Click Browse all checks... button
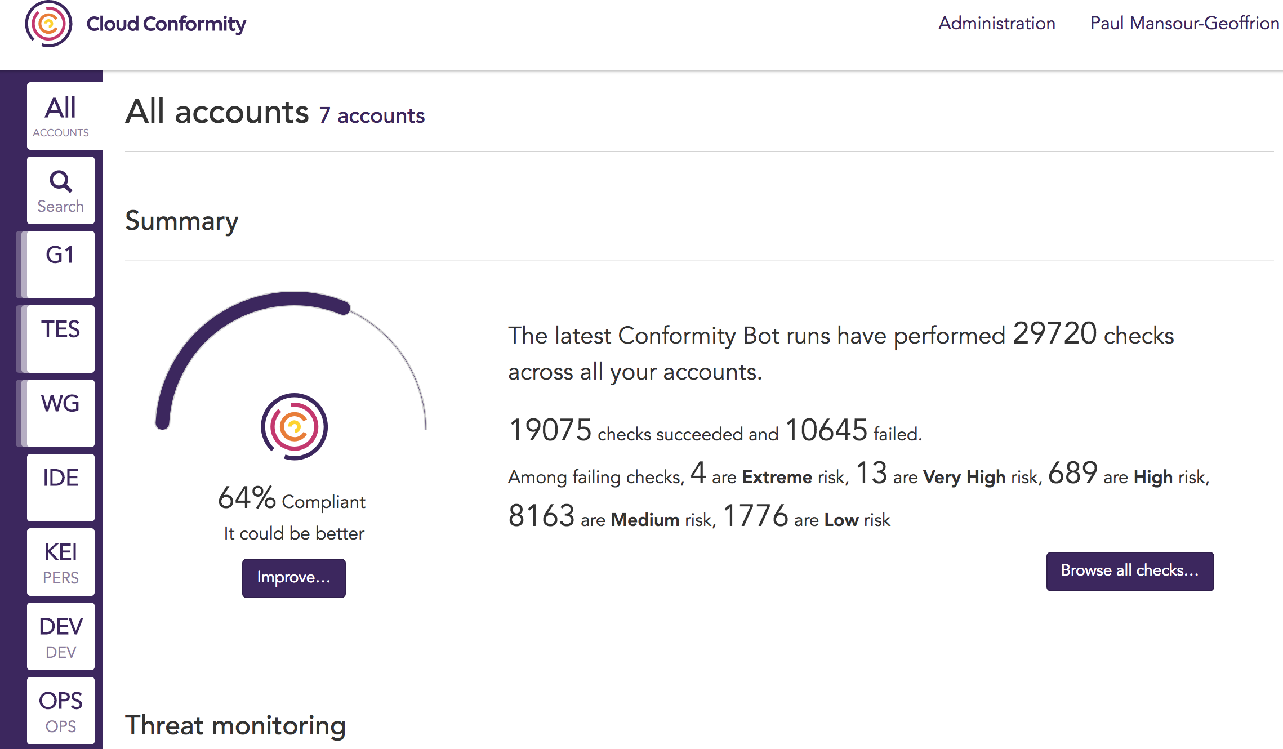 (x=1130, y=571)
